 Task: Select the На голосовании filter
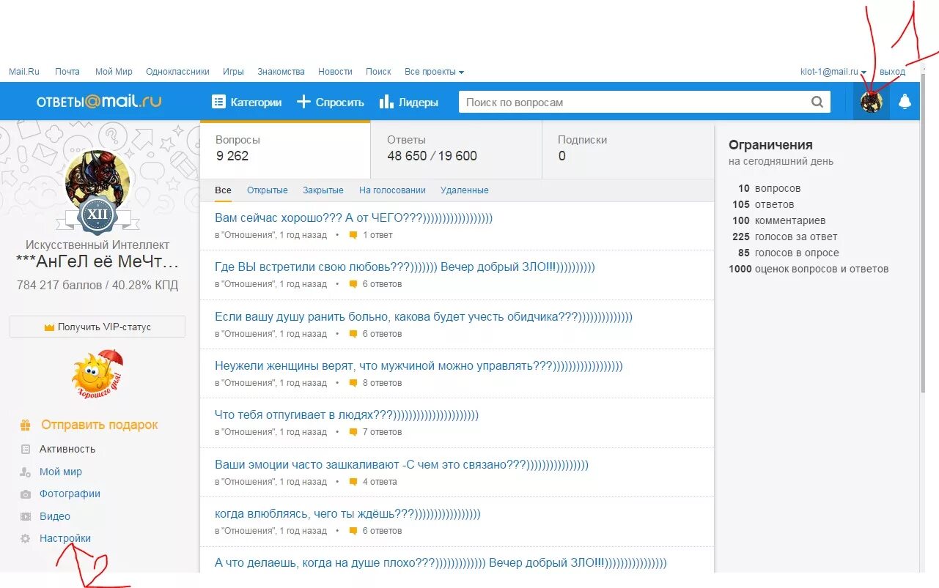tap(392, 190)
